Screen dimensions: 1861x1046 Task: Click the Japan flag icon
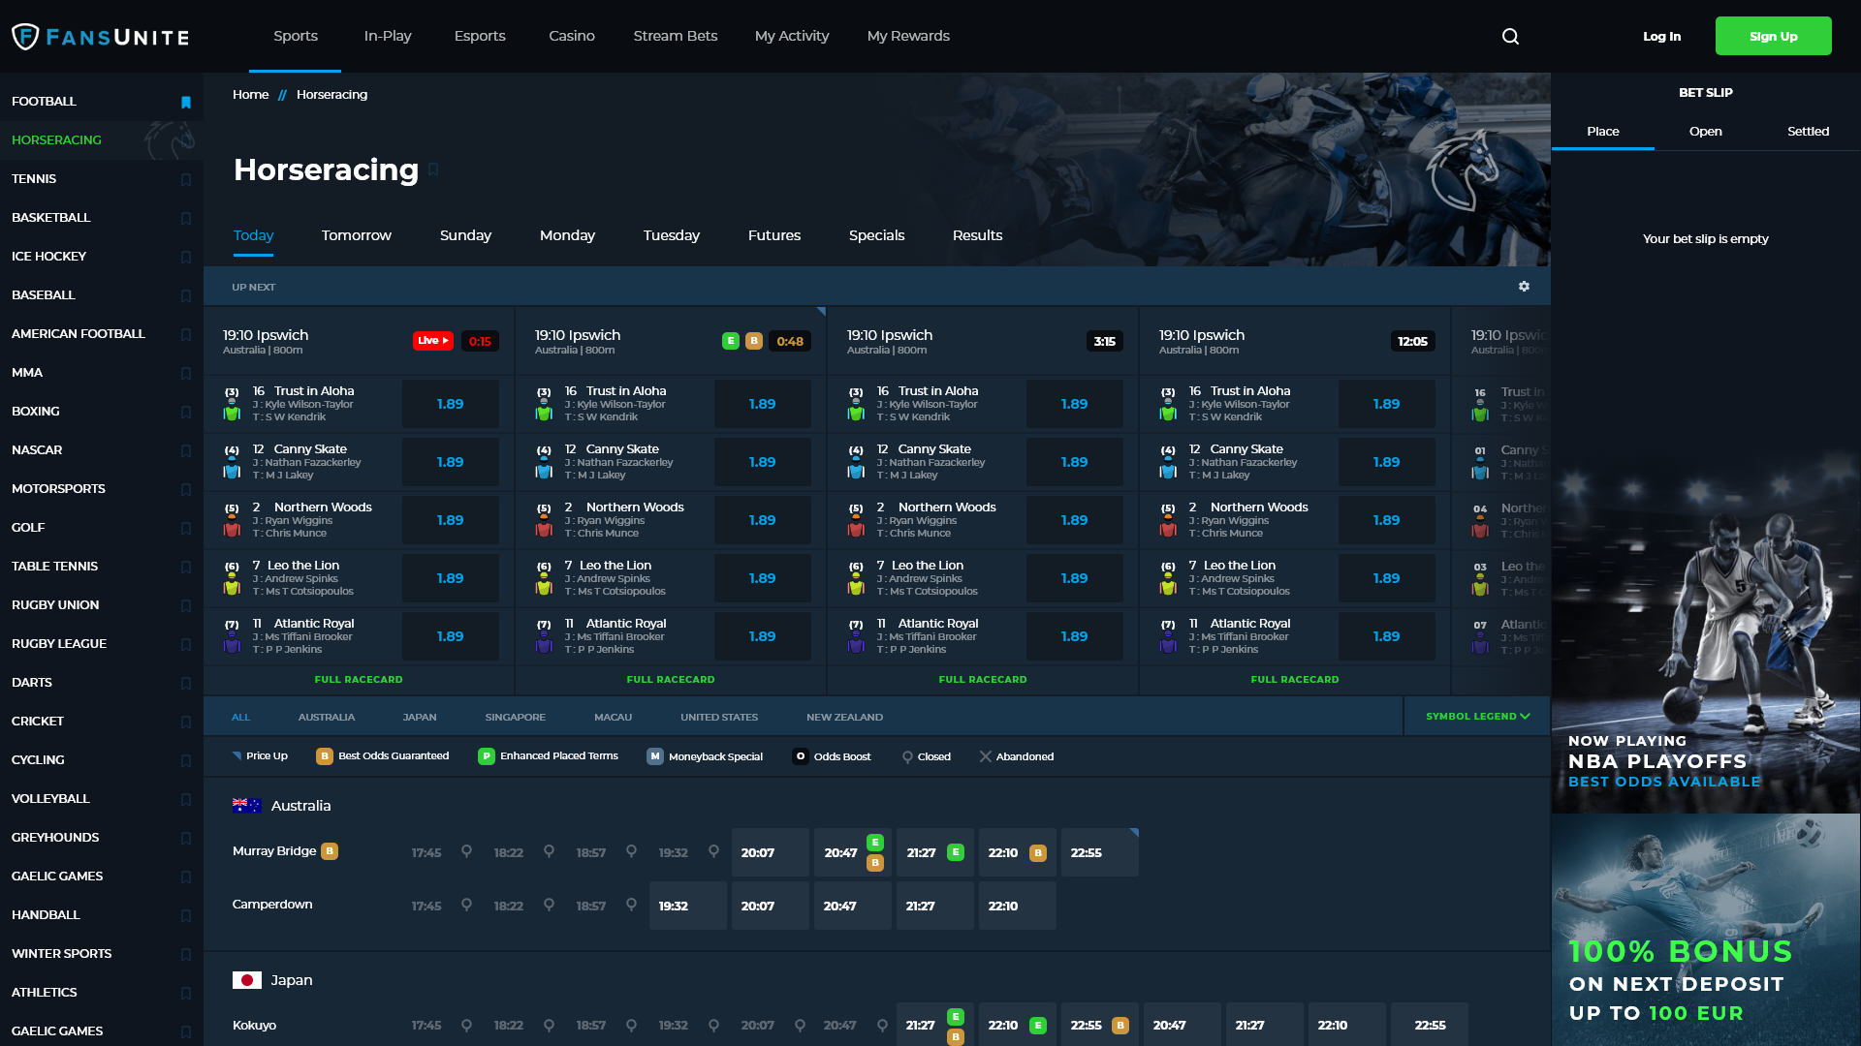coord(246,980)
